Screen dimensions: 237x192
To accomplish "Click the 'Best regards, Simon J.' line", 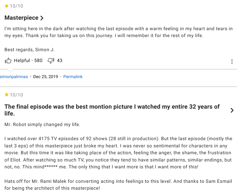I will point(30,50).
